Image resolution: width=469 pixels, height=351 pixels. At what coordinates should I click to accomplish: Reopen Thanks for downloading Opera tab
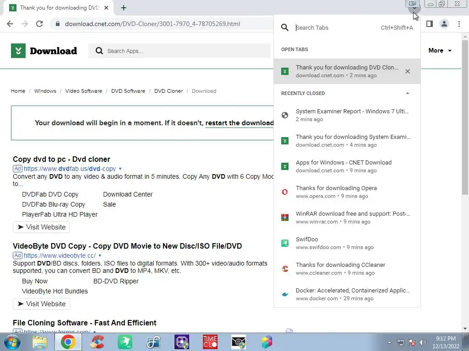pos(347,192)
